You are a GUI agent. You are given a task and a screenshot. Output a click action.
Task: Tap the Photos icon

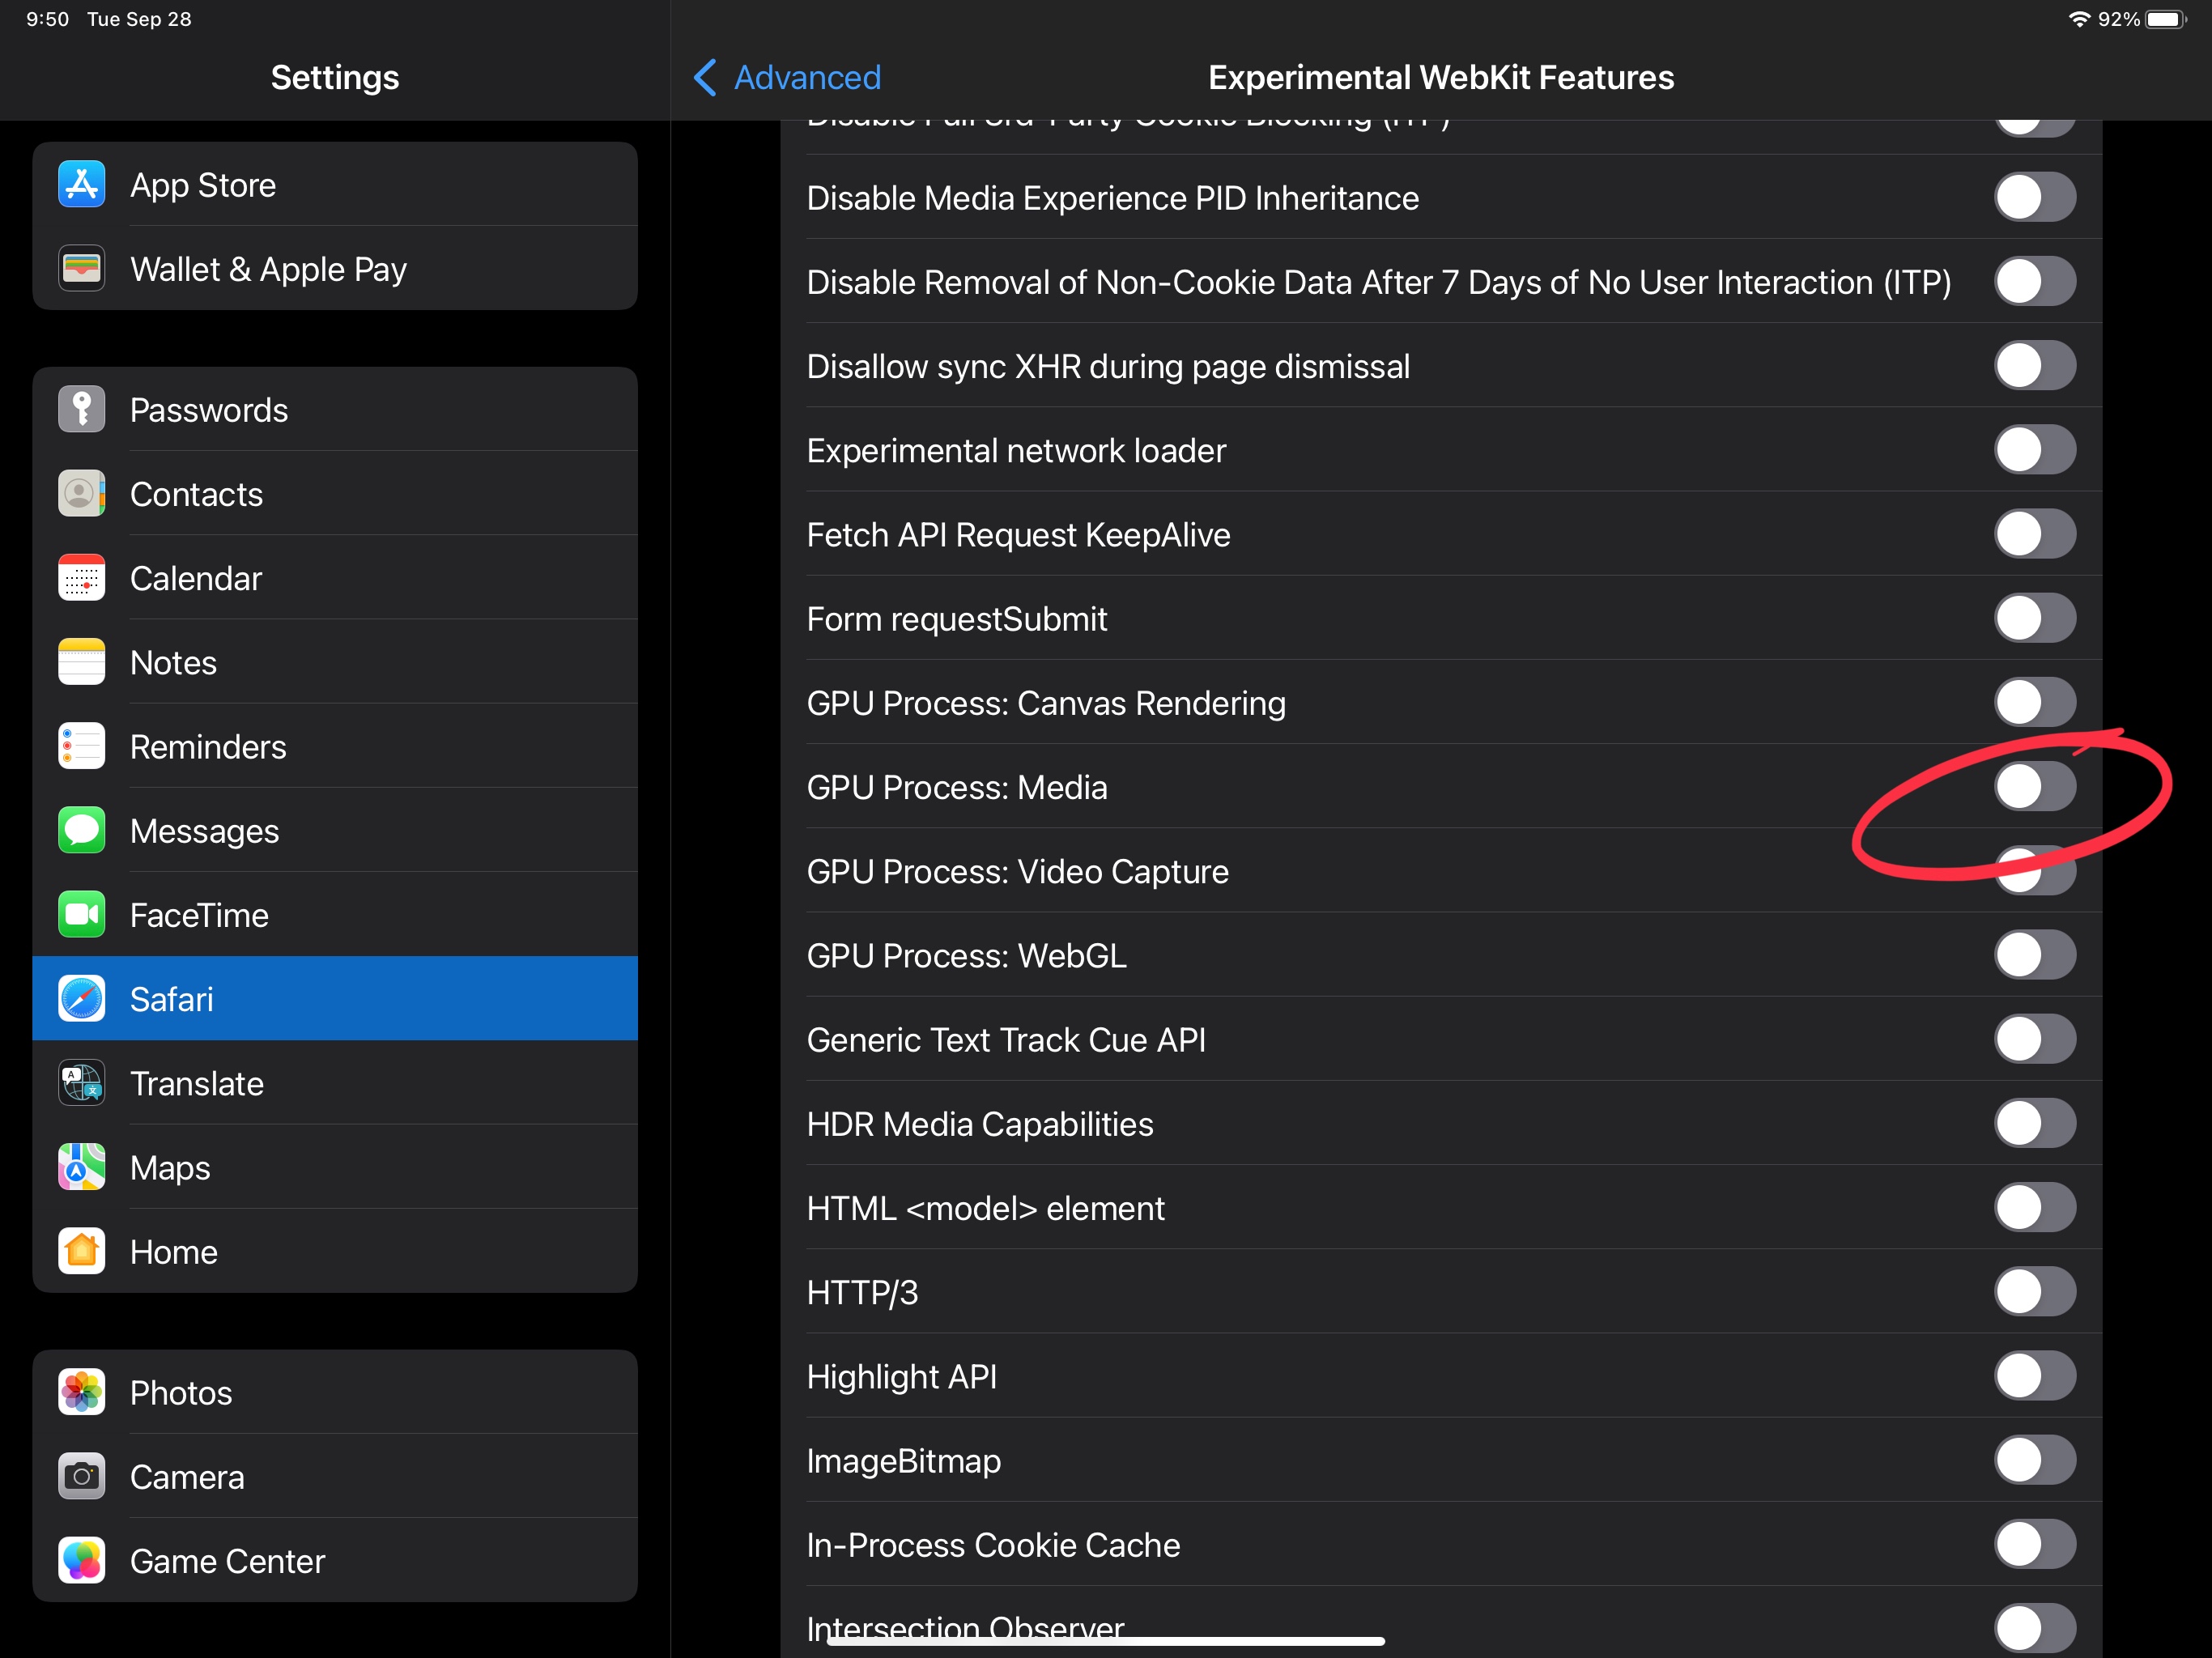[81, 1393]
